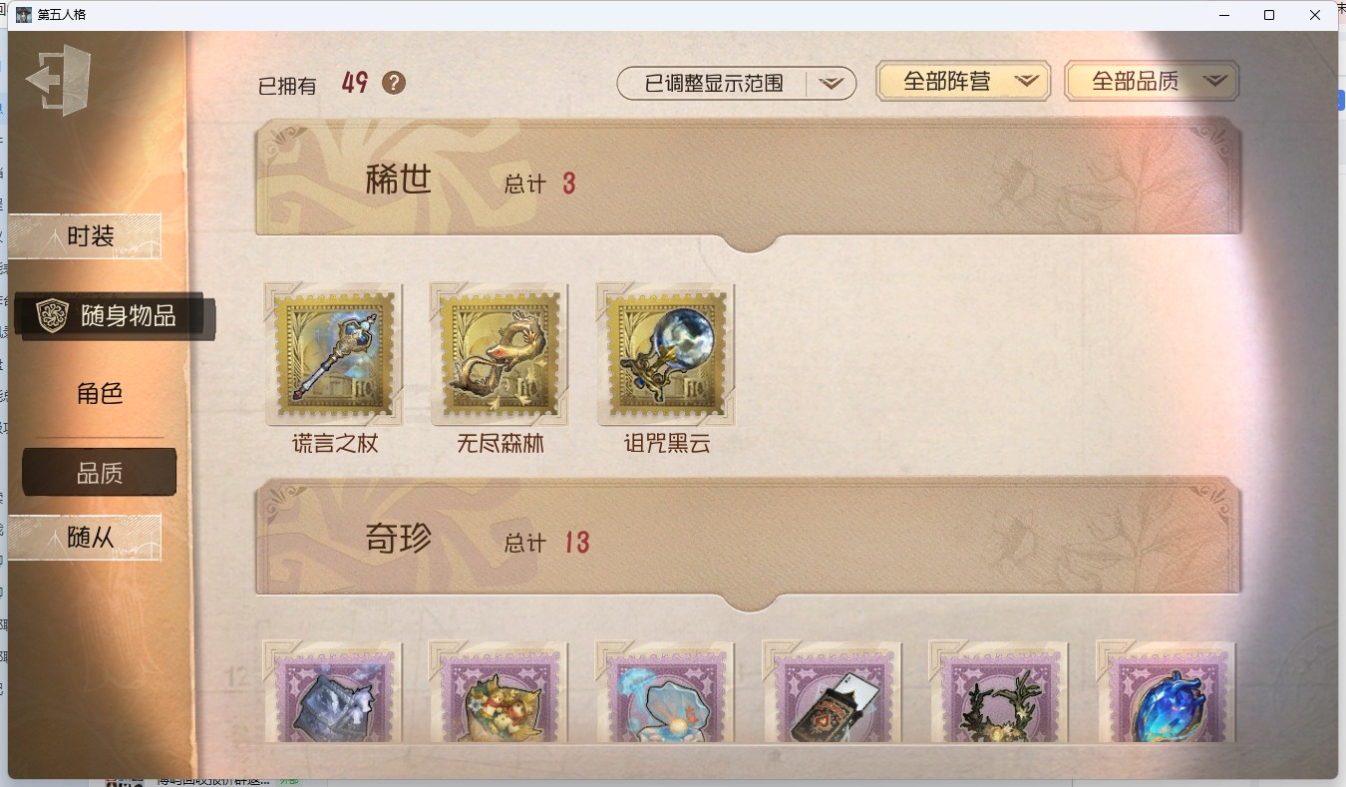Sort by 角色
This screenshot has height=787, width=1346.
pos(100,393)
